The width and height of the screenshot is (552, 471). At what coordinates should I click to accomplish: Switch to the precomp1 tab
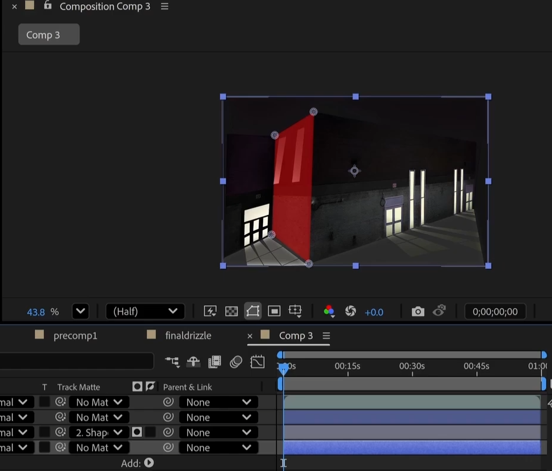[75, 335]
